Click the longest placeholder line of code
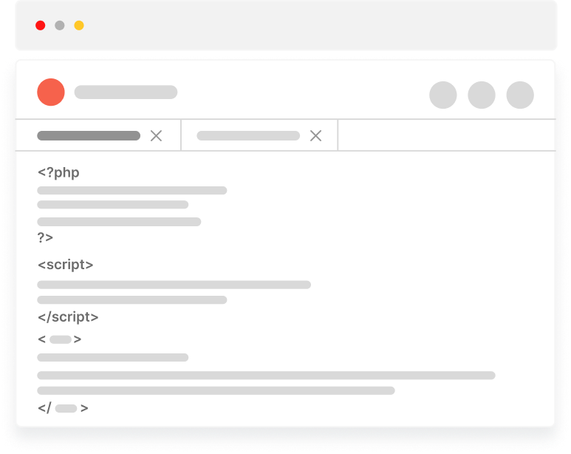The width and height of the screenshot is (571, 454). point(266,375)
